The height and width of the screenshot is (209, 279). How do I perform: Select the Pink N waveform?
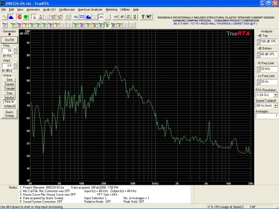point(9,101)
